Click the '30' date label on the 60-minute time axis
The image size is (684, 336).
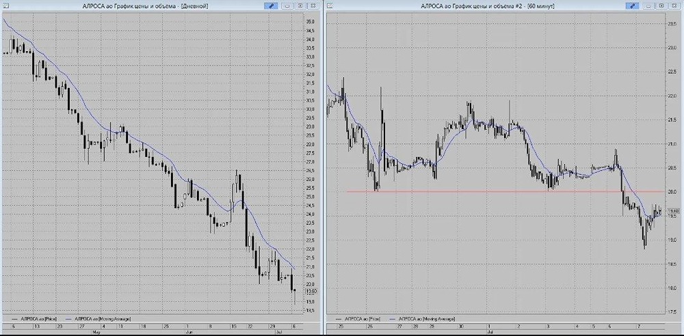(460, 326)
